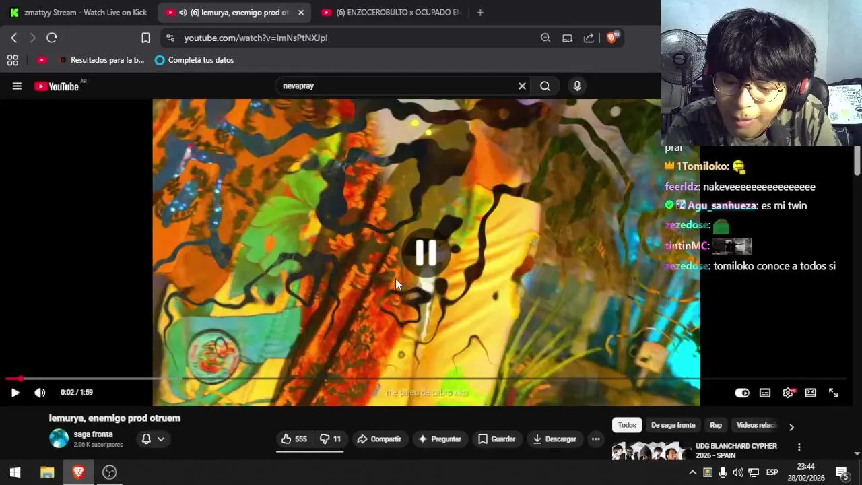Viewport: 862px width, 485px height.
Task: Switch to theater mode
Action: 811,393
